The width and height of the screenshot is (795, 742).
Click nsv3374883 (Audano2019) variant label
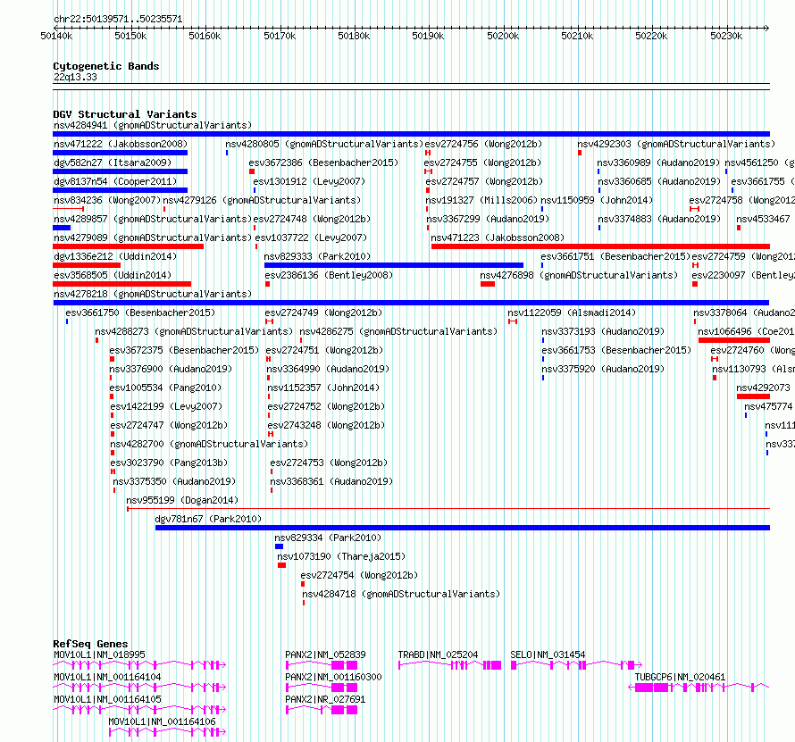click(659, 219)
